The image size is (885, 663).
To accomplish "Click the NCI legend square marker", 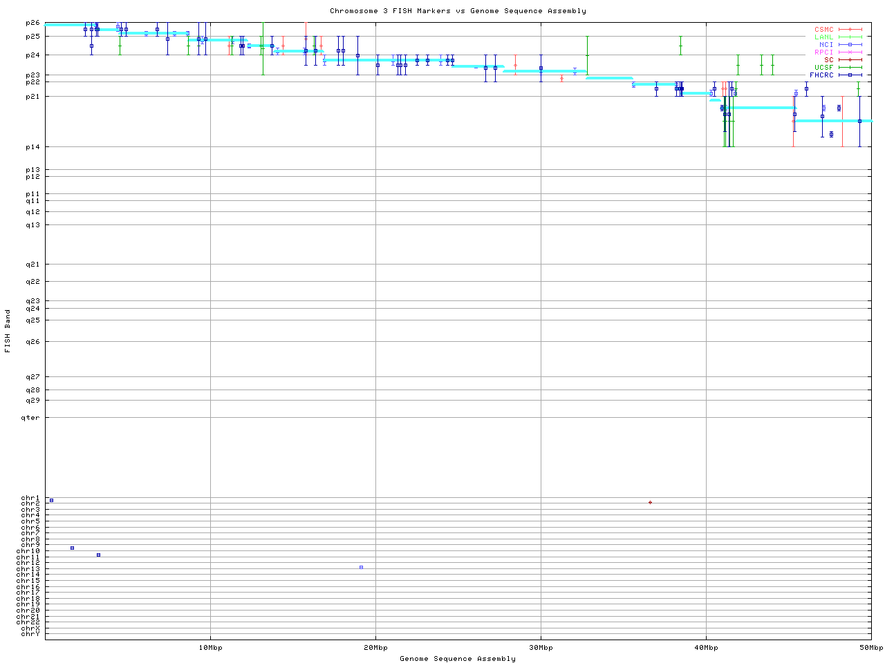I will click(x=850, y=45).
